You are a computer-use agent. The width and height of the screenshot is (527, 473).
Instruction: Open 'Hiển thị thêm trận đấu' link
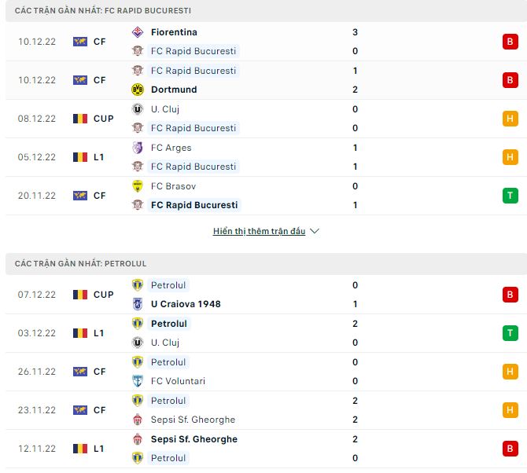click(259, 232)
